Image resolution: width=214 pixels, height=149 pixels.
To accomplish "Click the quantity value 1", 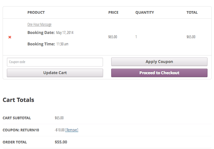I will (136, 37).
